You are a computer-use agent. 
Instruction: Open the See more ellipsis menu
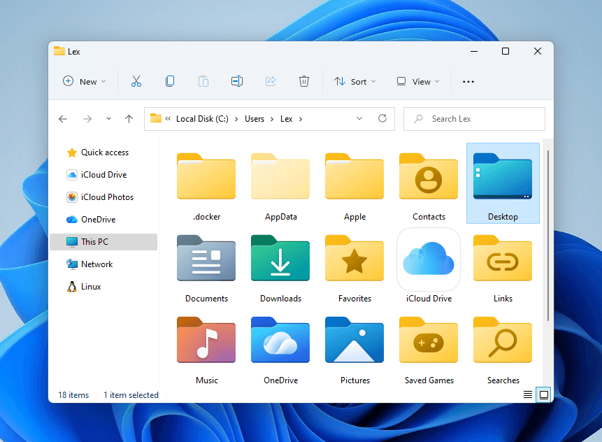(468, 82)
